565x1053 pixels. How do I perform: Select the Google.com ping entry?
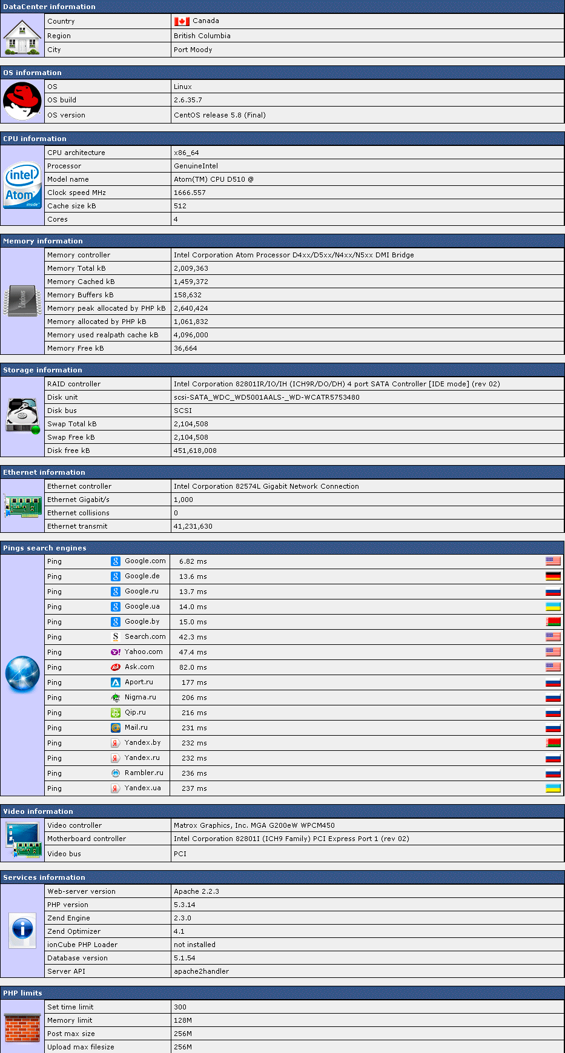coord(145,561)
